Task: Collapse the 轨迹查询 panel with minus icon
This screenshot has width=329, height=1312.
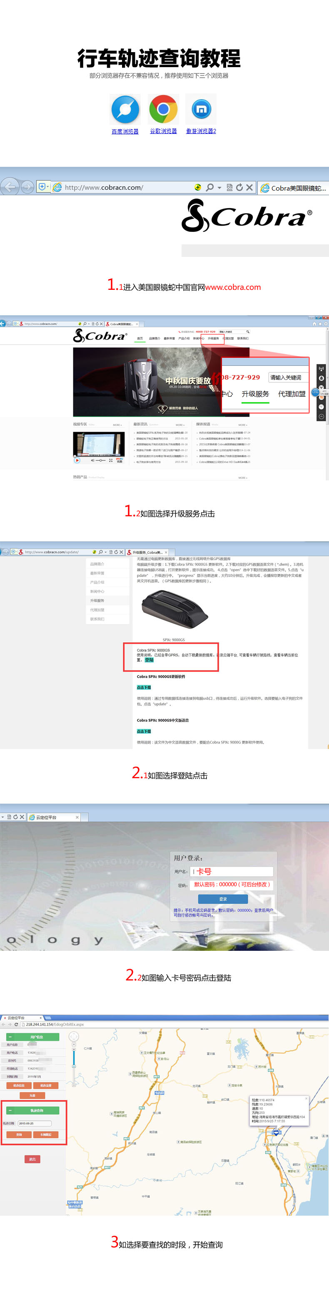Action: [x=10, y=1110]
